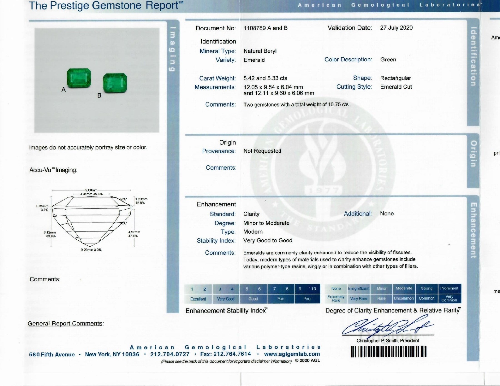Click the 'Minor' clarity enhancement cell
The height and width of the screenshot is (386, 500).
point(381,289)
